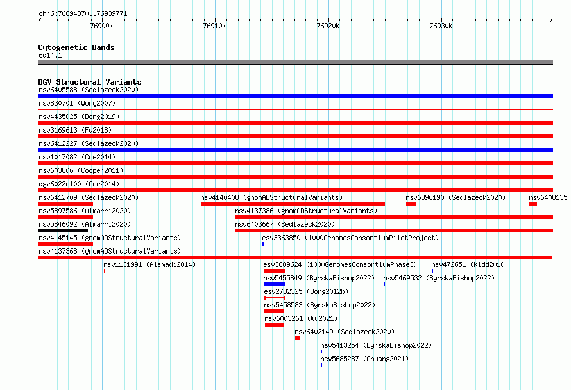Open nsv830701 (Wong2007) variant label
This screenshot has height=390, width=571.
(77, 103)
